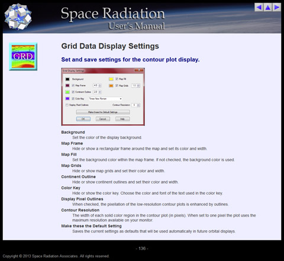Click the black Background color swatch
The image size is (284, 261).
[x=67, y=79]
